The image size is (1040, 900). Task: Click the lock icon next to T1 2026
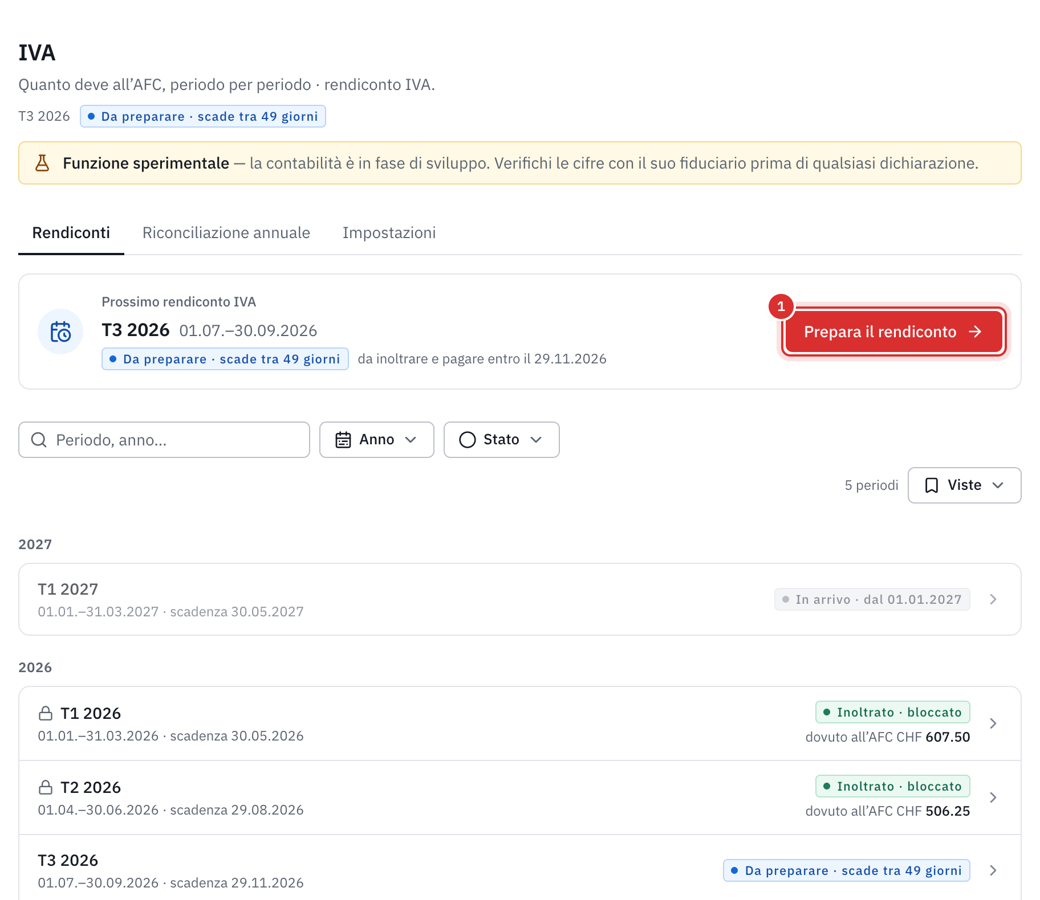pyautogui.click(x=46, y=713)
